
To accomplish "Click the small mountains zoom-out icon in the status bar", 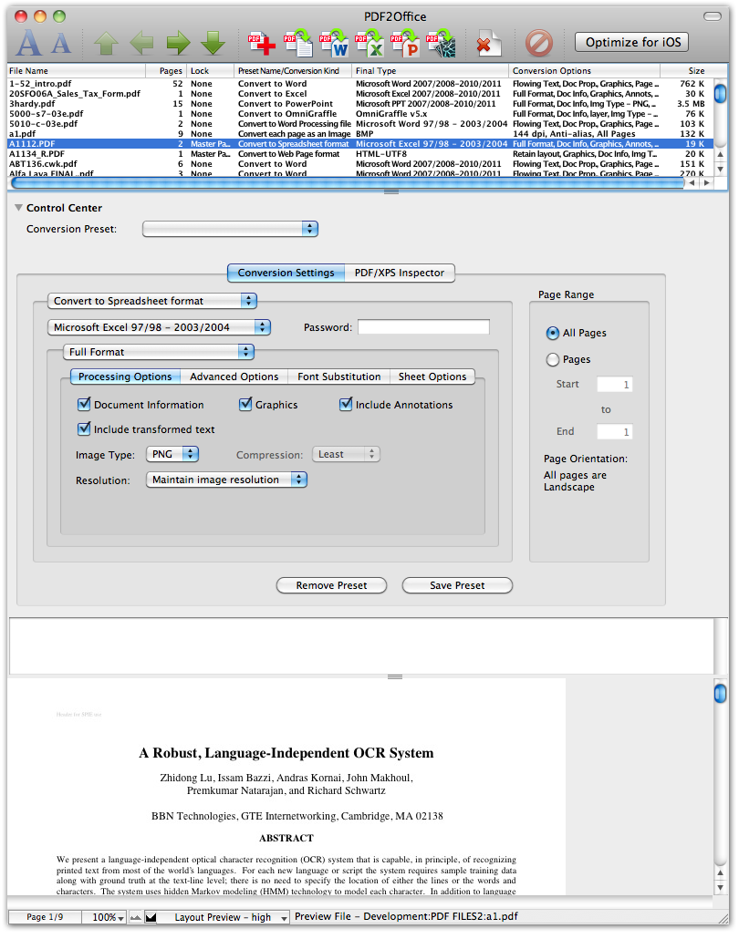I will [135, 917].
